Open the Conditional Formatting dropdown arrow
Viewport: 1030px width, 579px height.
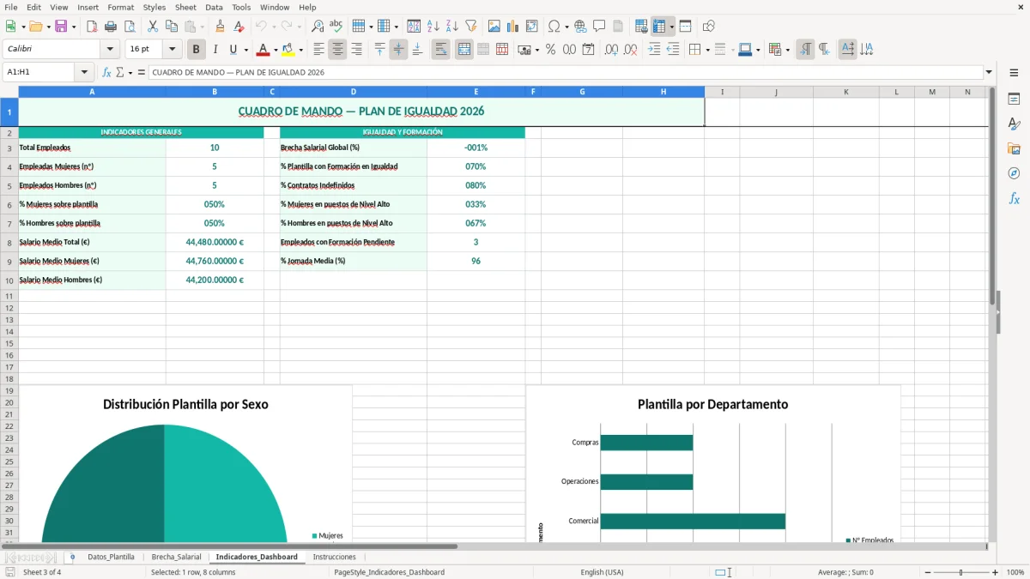point(788,50)
